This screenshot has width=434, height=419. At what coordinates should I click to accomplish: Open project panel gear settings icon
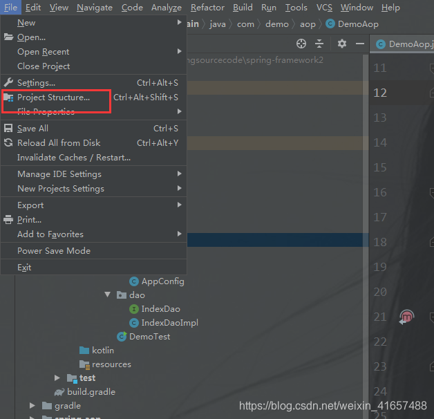(x=342, y=44)
